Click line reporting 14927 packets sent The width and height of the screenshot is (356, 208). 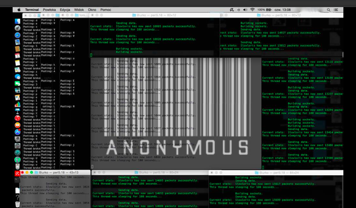tap(270, 33)
